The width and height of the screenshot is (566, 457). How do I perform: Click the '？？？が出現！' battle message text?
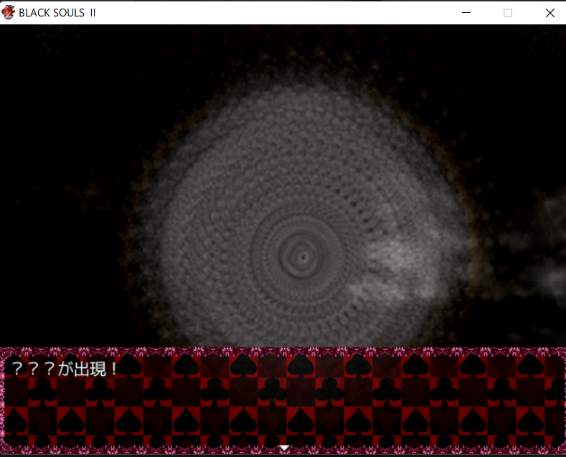pyautogui.click(x=64, y=369)
